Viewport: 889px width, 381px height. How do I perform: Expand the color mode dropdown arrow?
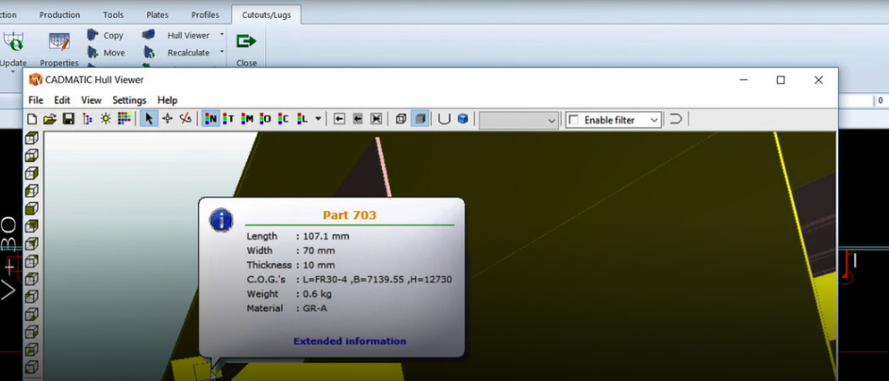tap(318, 119)
